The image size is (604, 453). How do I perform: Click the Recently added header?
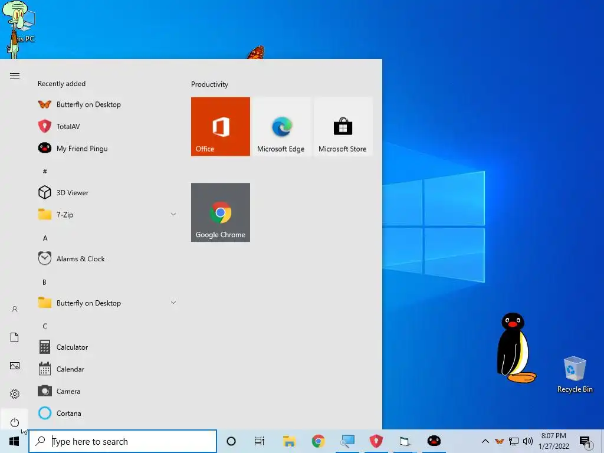pos(61,84)
